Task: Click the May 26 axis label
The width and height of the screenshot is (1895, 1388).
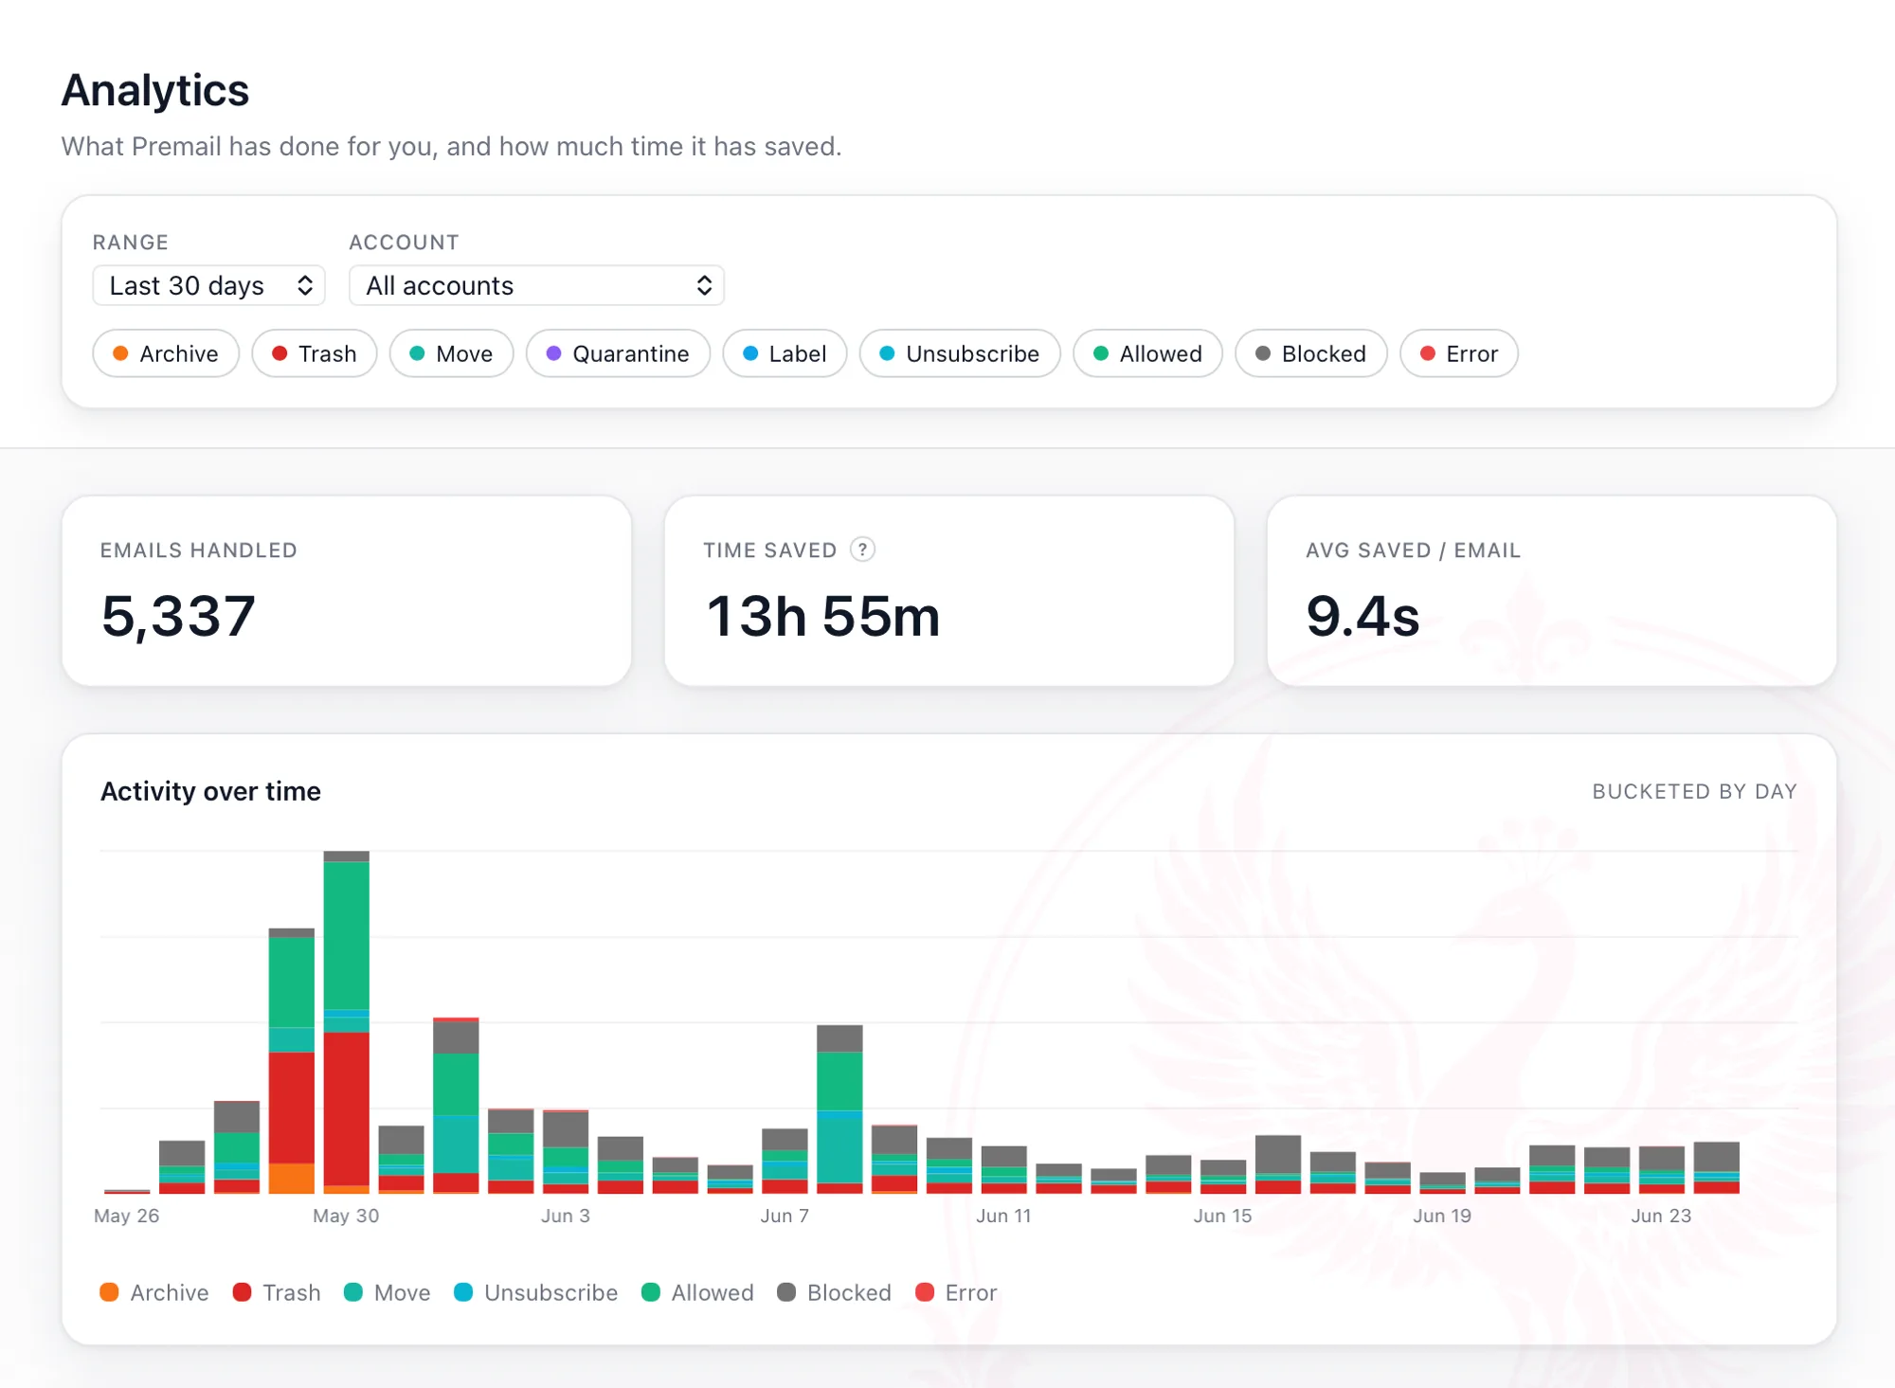Action: (126, 1216)
